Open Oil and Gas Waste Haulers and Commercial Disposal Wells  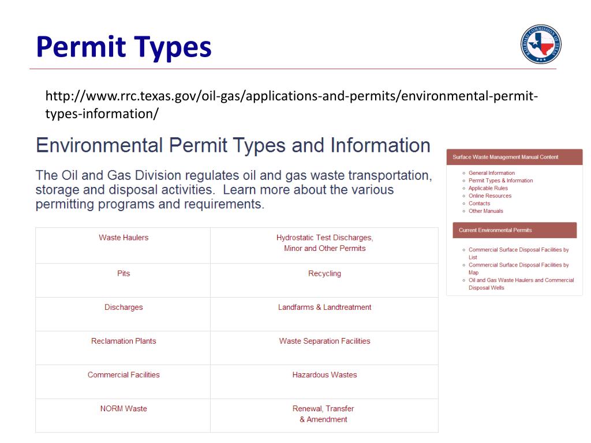click(x=521, y=284)
